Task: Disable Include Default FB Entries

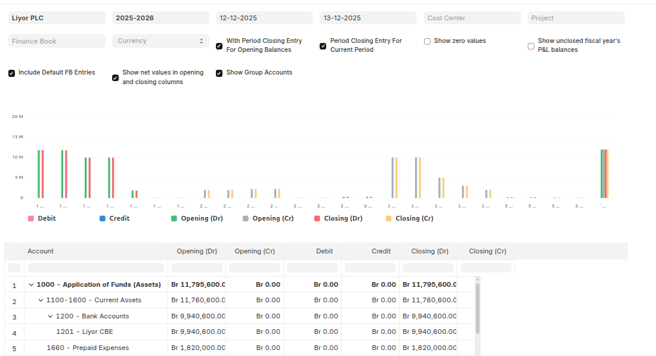Action: pos(12,73)
